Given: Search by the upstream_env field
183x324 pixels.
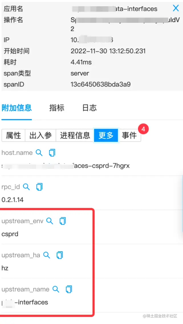Looking at the screenshot, I should pyautogui.click(x=50, y=221).
